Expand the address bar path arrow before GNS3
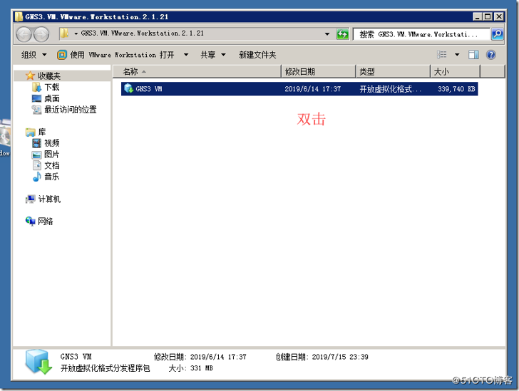519x391 pixels. click(x=76, y=33)
